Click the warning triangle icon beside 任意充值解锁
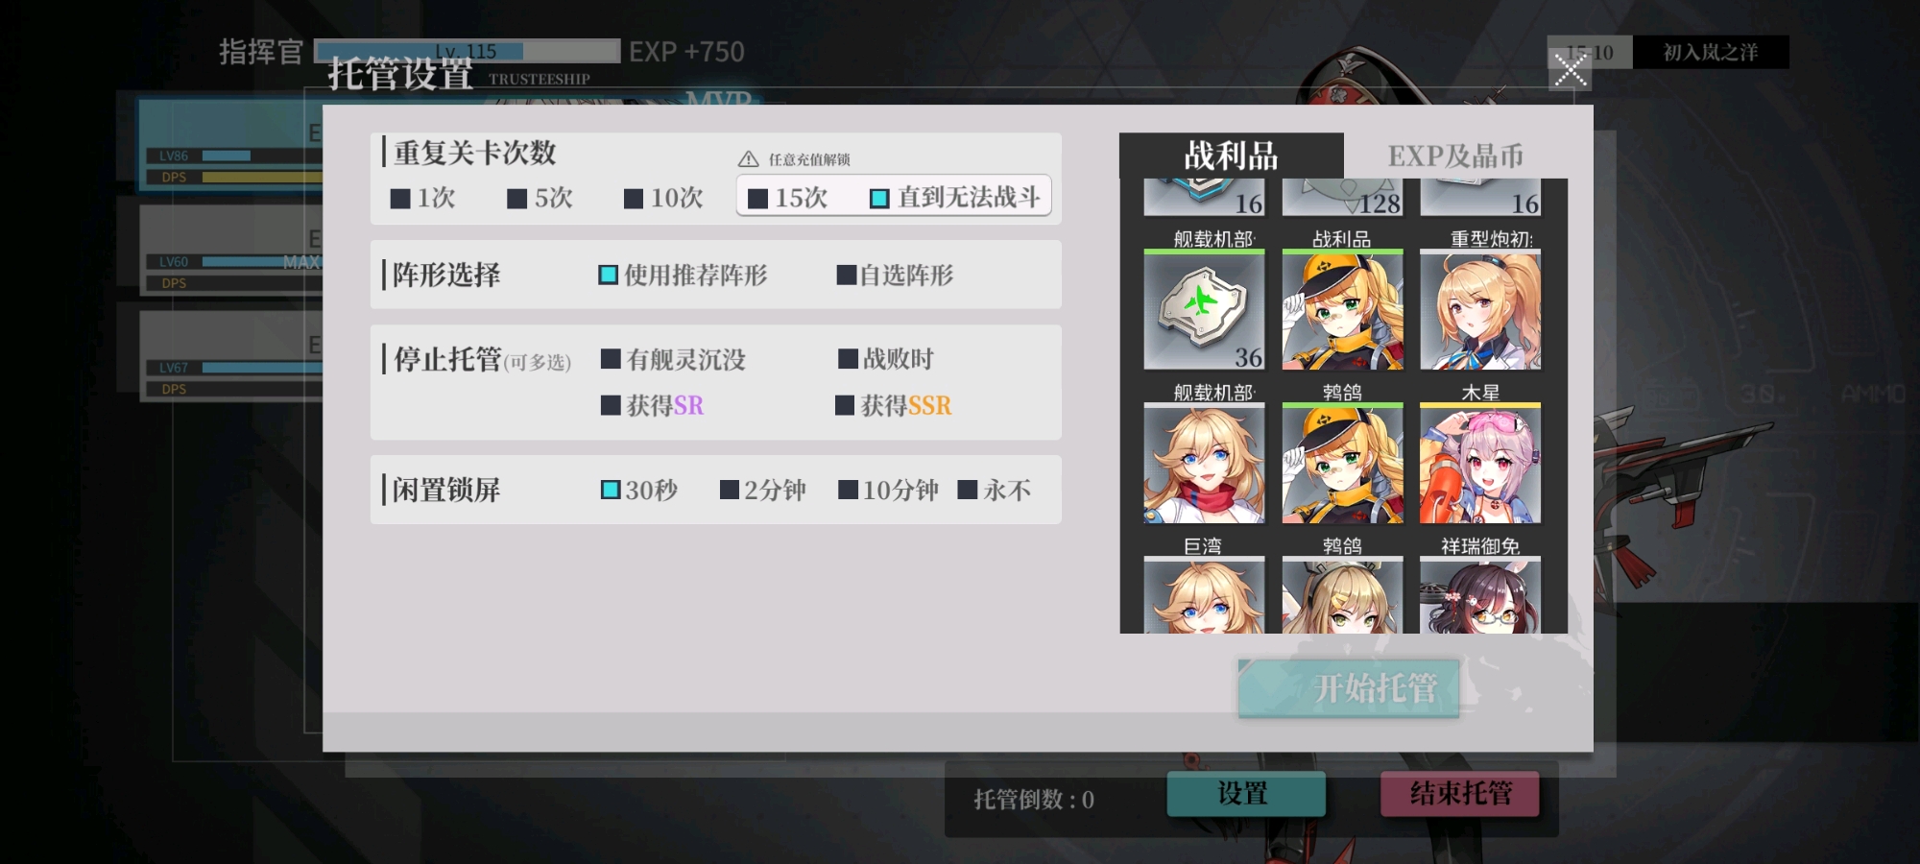 tap(749, 159)
